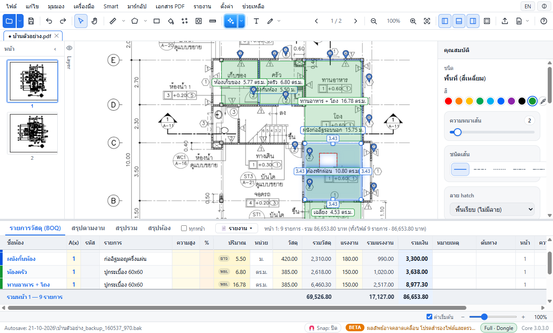553x333 pixels.
Task: Pick the red color swatch
Action: [x=448, y=101]
